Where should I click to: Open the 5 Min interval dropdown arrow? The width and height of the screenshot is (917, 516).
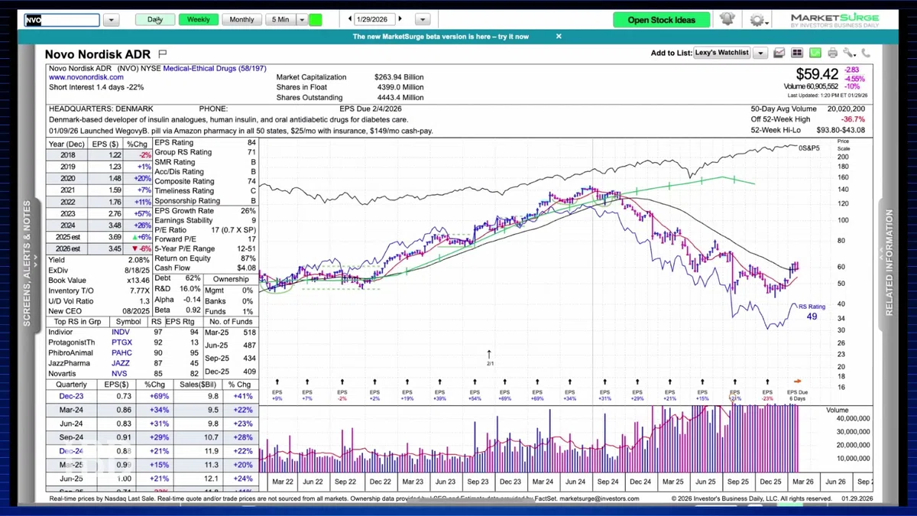click(x=302, y=20)
